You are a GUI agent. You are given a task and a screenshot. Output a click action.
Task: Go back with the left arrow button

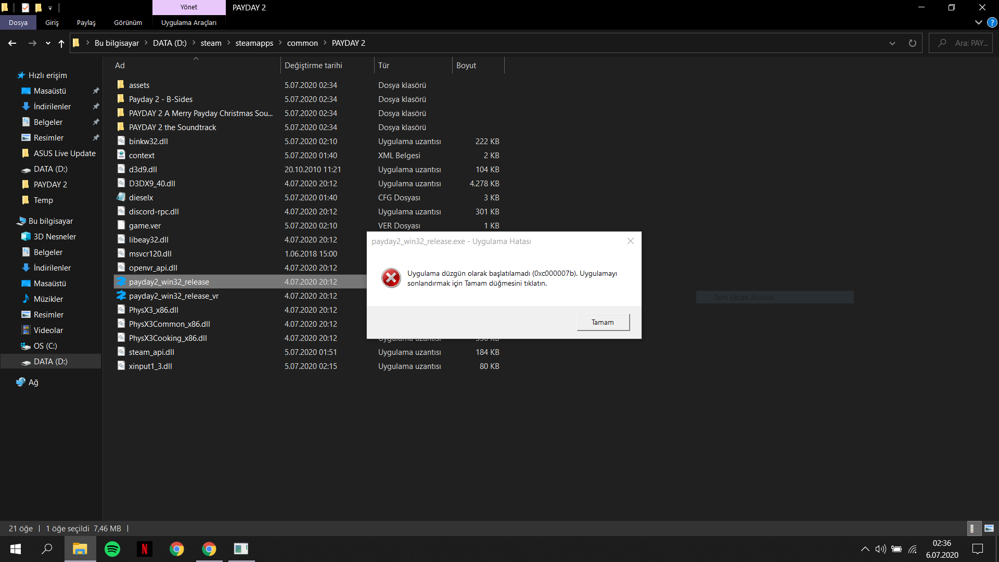coord(12,43)
